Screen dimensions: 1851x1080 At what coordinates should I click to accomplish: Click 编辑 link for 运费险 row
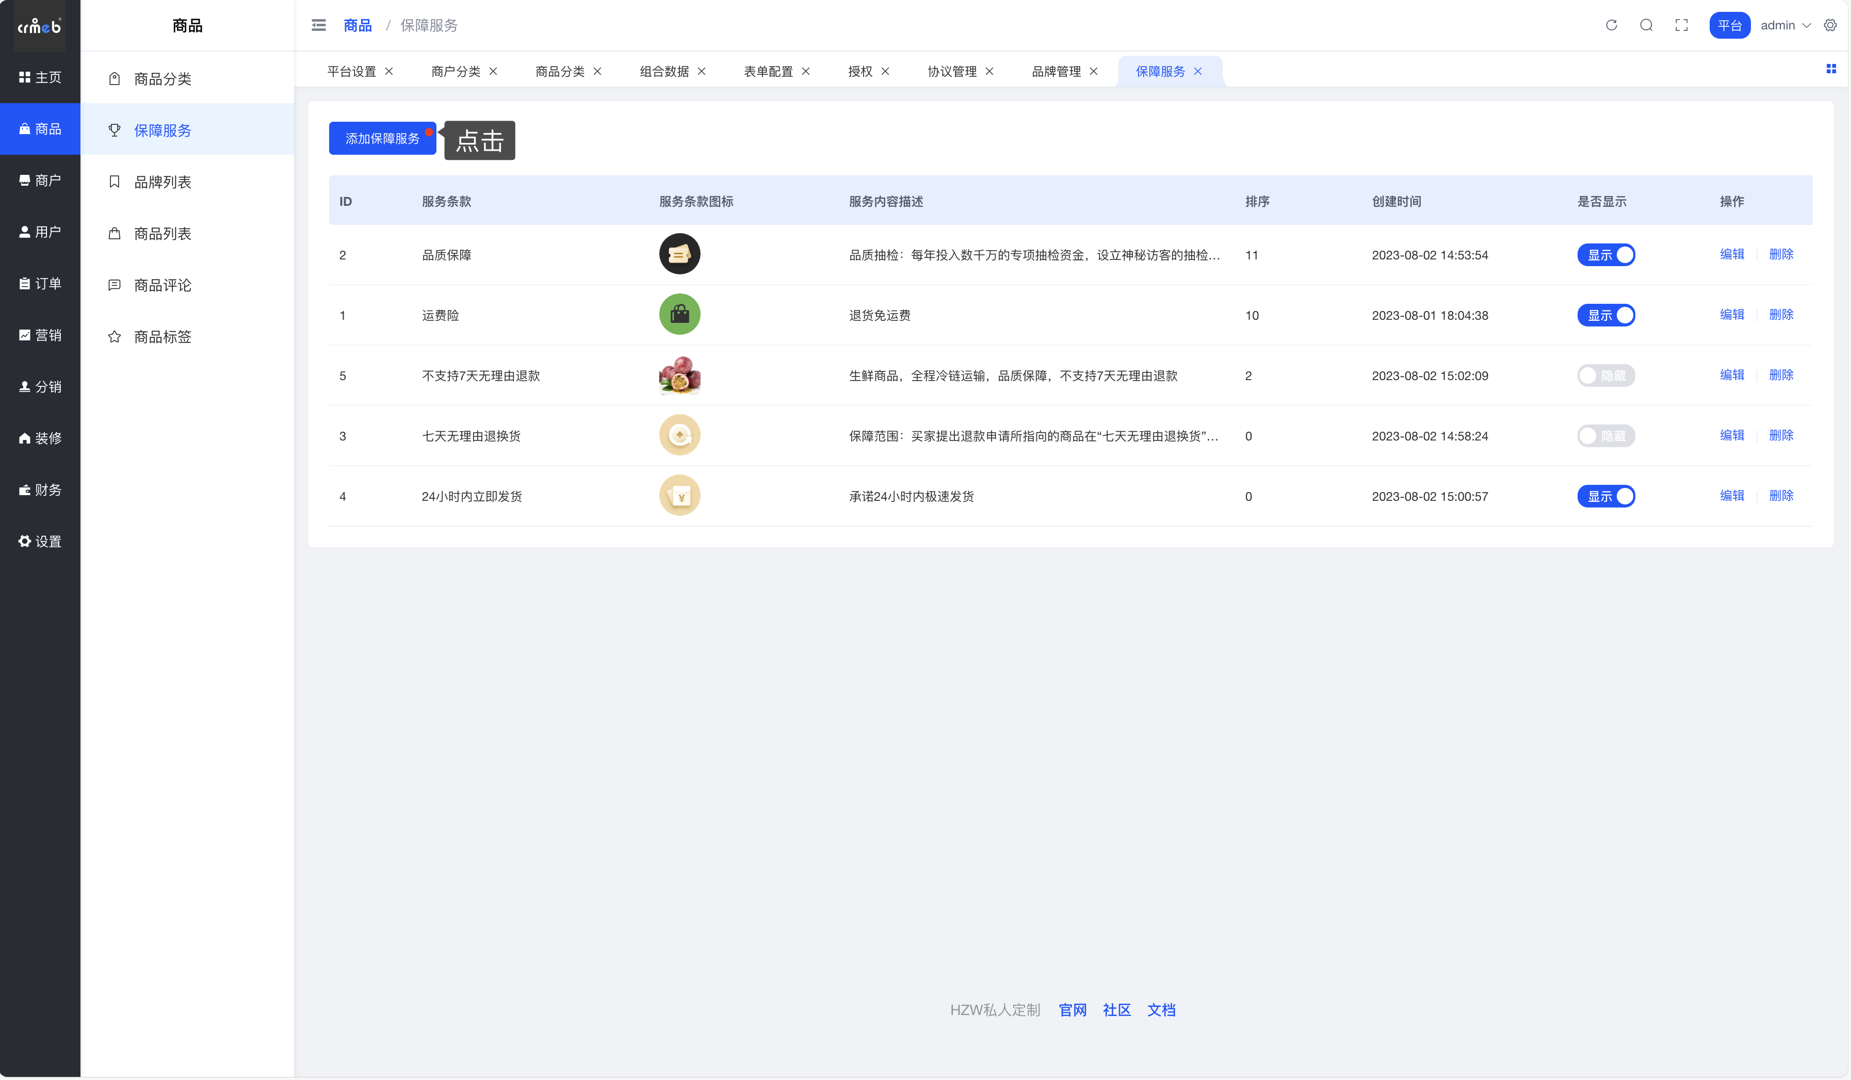pos(1731,315)
